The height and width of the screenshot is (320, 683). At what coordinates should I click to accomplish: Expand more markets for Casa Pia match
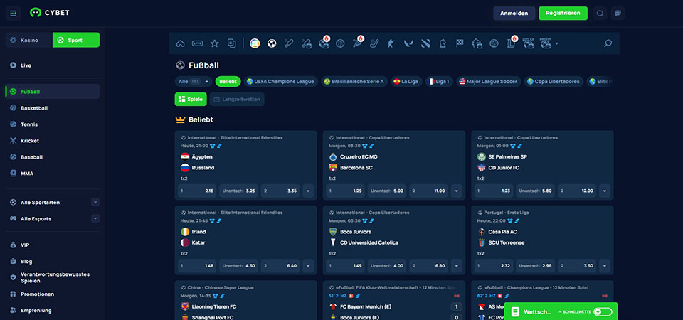tap(605, 265)
